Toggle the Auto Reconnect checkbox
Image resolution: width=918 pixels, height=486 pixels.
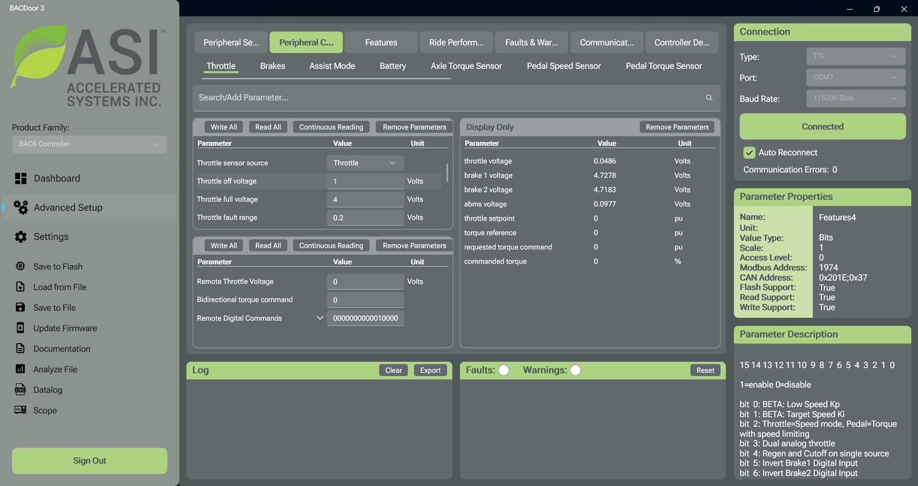[749, 152]
